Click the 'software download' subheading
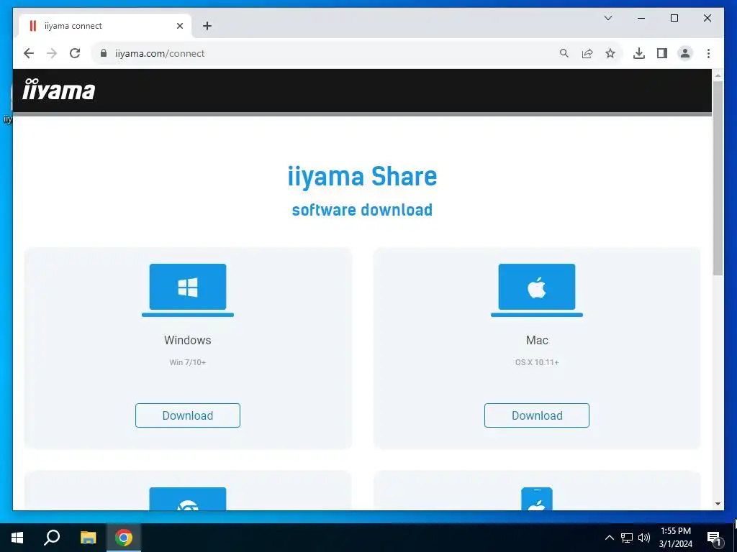The width and height of the screenshot is (737, 552). click(x=363, y=210)
